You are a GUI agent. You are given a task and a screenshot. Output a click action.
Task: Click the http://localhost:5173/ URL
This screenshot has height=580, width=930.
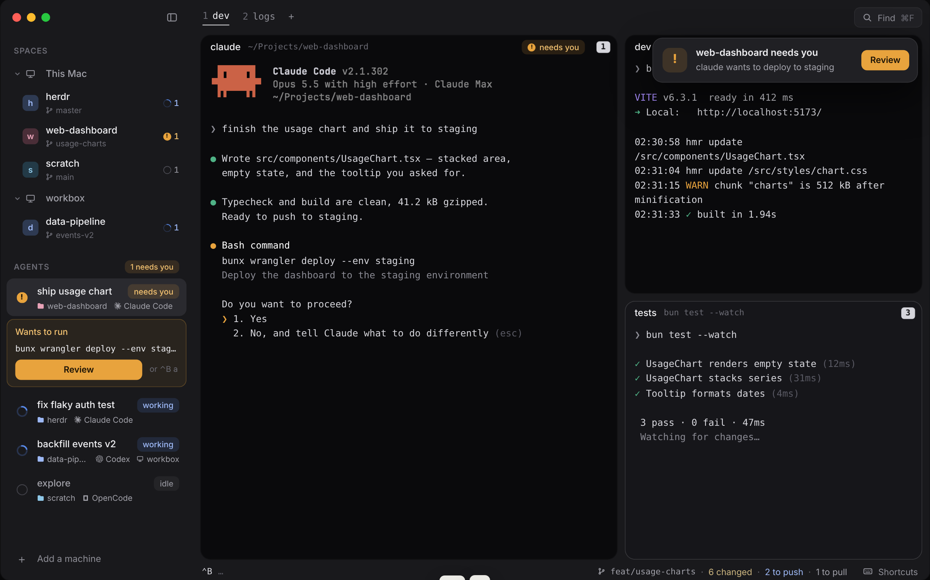click(759, 112)
